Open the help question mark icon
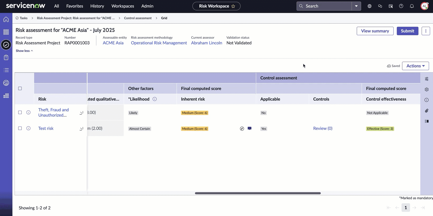The image size is (433, 216). [x=401, y=6]
